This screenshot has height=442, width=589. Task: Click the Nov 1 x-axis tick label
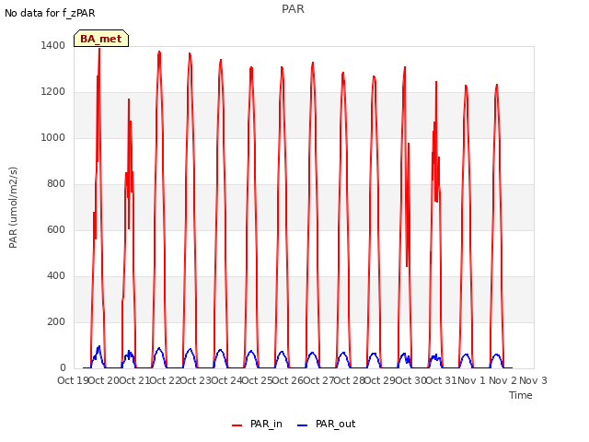tap(471, 380)
